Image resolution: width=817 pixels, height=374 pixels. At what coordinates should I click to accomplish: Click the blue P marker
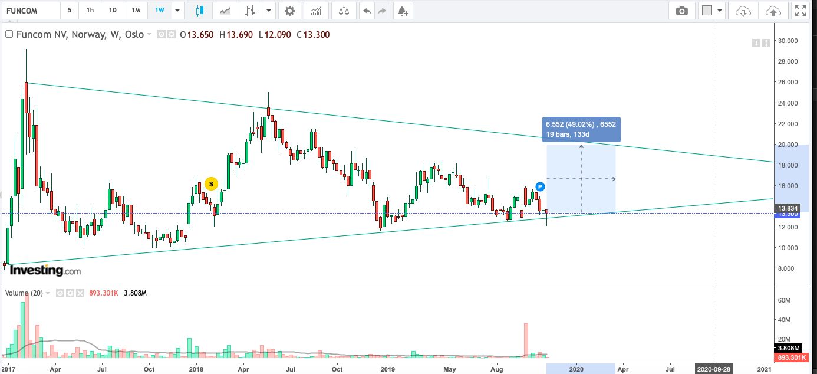[x=539, y=186]
